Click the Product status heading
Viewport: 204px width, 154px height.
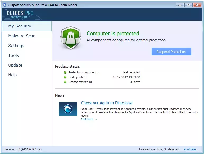pos(67,66)
